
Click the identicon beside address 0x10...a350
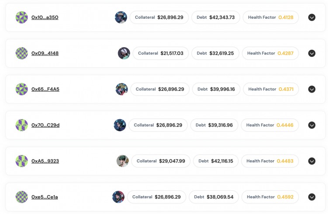point(21,17)
